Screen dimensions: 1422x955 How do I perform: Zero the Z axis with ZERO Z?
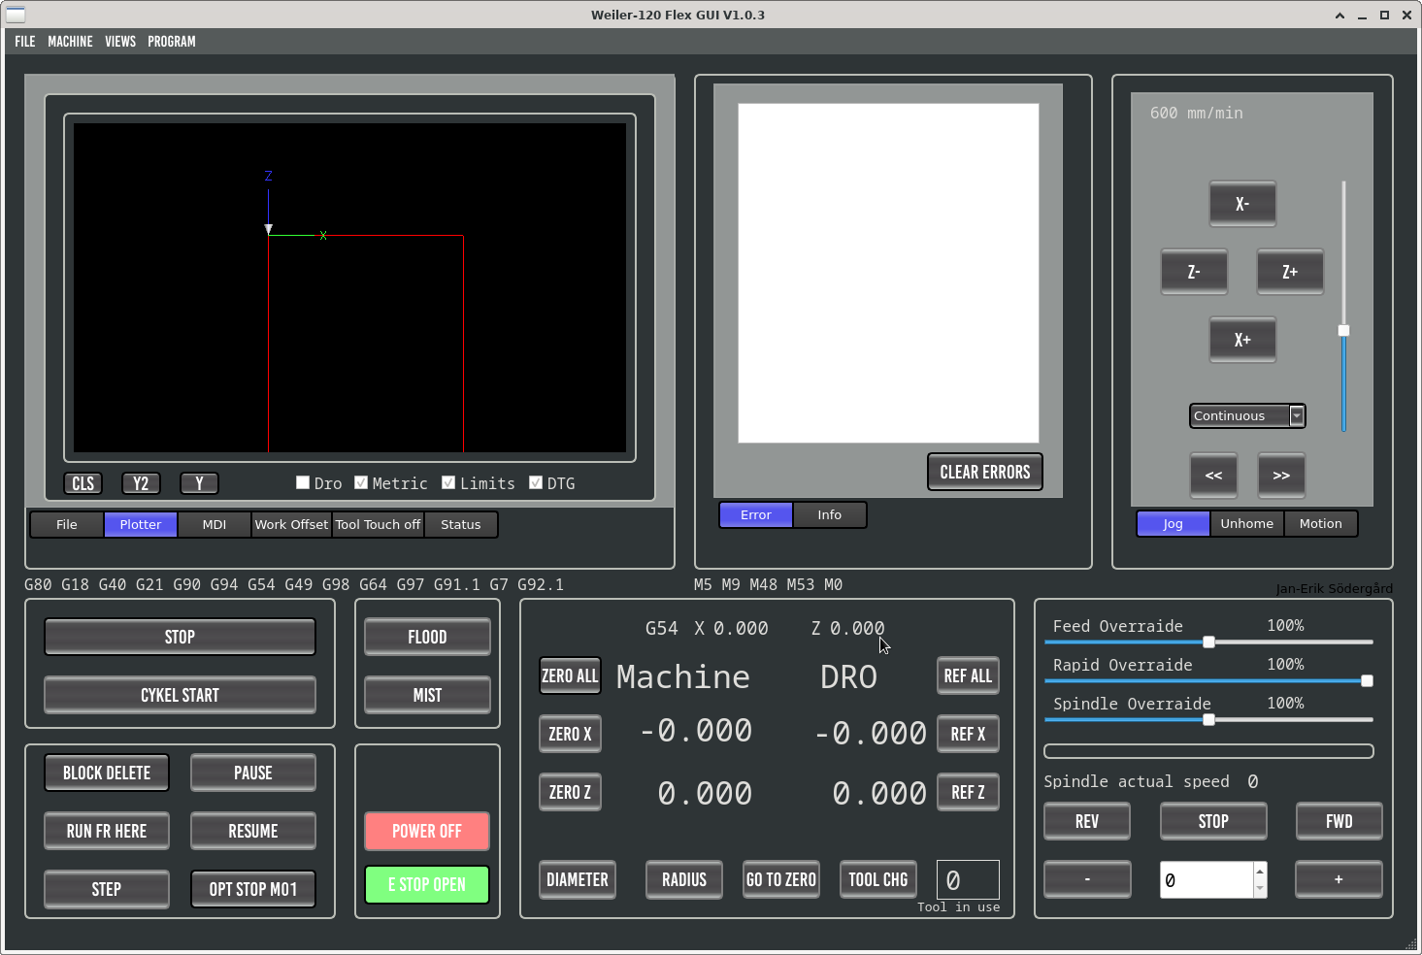[x=570, y=792]
